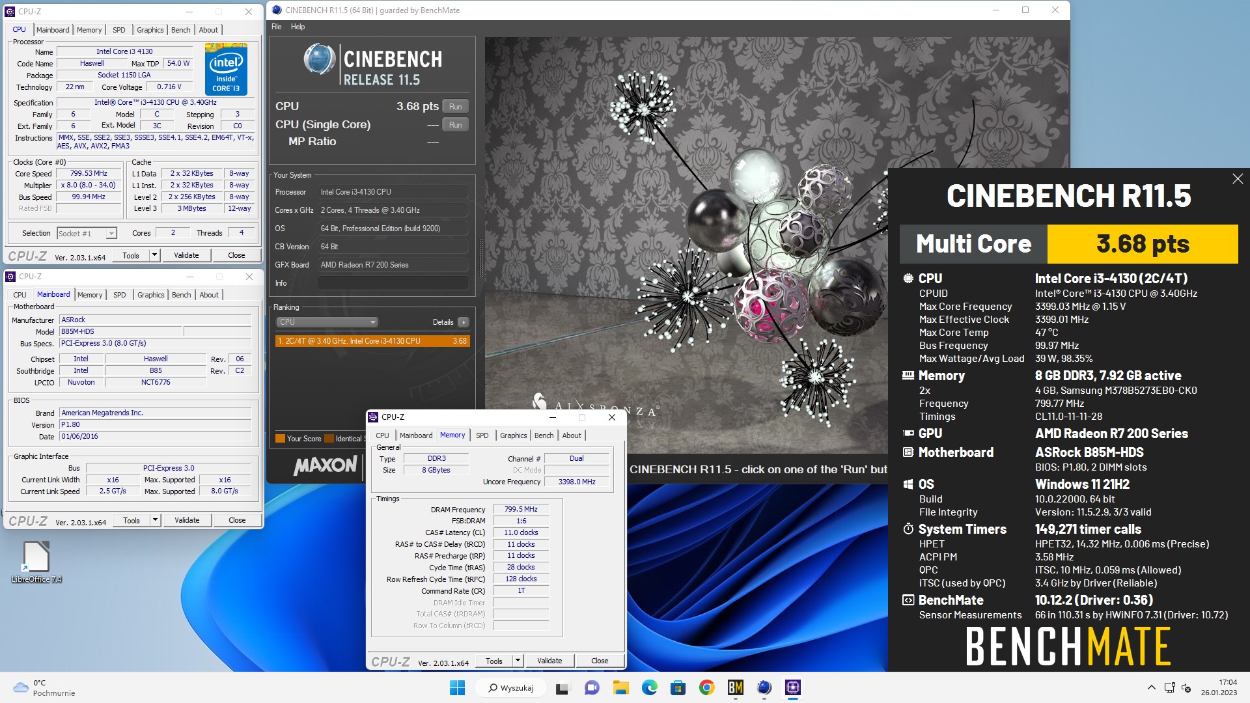Open Tools dropdown arrow in Mainboard CPU-Z window

click(155, 520)
